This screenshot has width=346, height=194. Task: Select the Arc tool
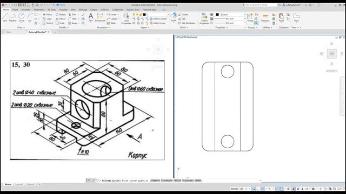30,17
